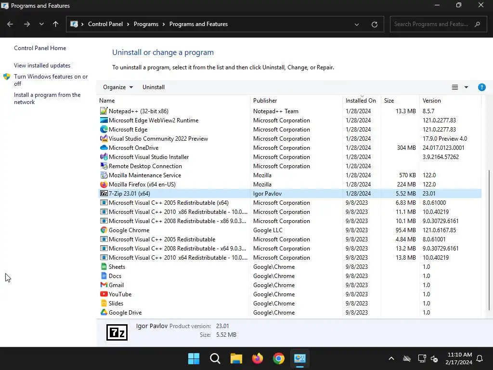Select Microsoft Visual C++ 2008 Redistributable x64 row
The image size is (493, 370).
(x=289, y=248)
